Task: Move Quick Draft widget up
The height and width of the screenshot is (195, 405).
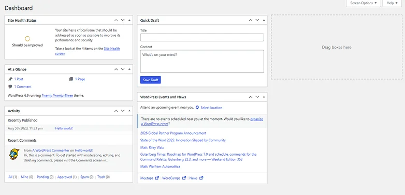Action: click(x=251, y=20)
